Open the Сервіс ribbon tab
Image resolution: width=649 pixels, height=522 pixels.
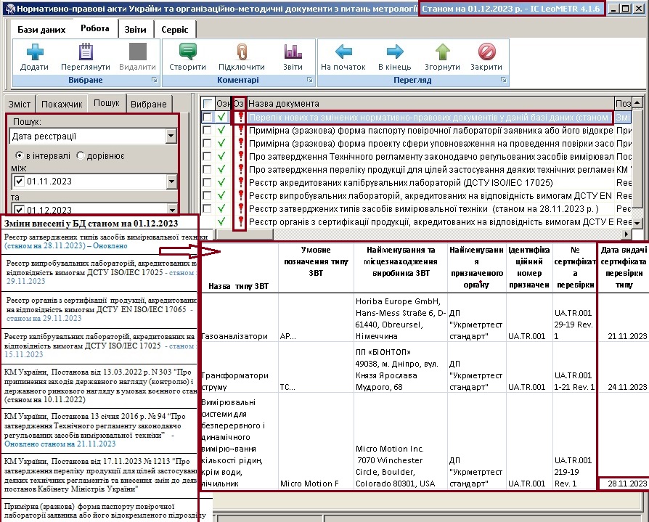pyautogui.click(x=175, y=29)
